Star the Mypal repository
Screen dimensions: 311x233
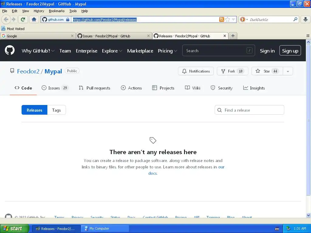[x=267, y=71]
